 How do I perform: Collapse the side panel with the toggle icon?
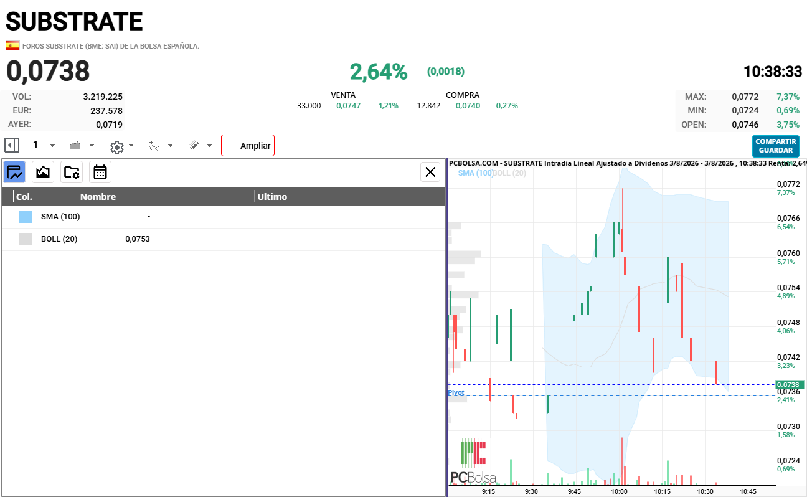(x=12, y=145)
